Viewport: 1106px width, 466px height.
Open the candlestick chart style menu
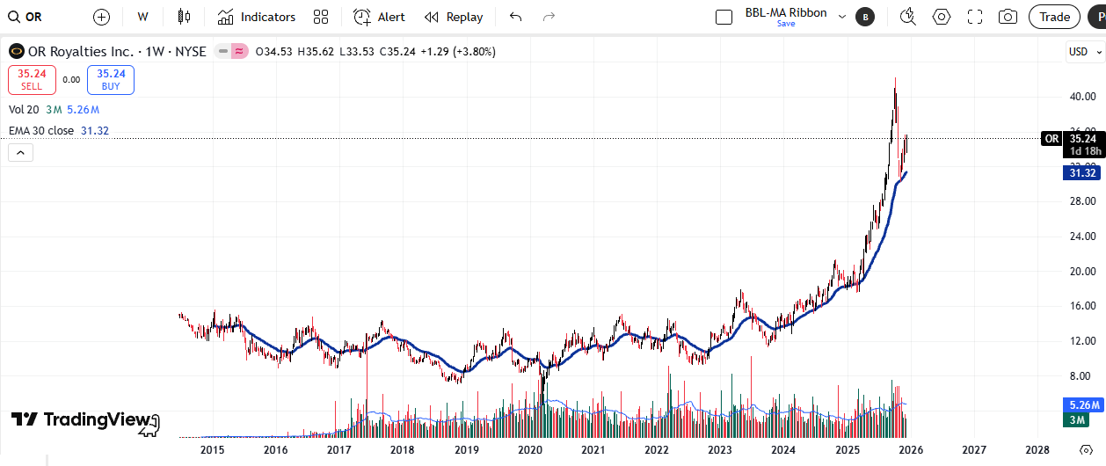click(x=184, y=17)
